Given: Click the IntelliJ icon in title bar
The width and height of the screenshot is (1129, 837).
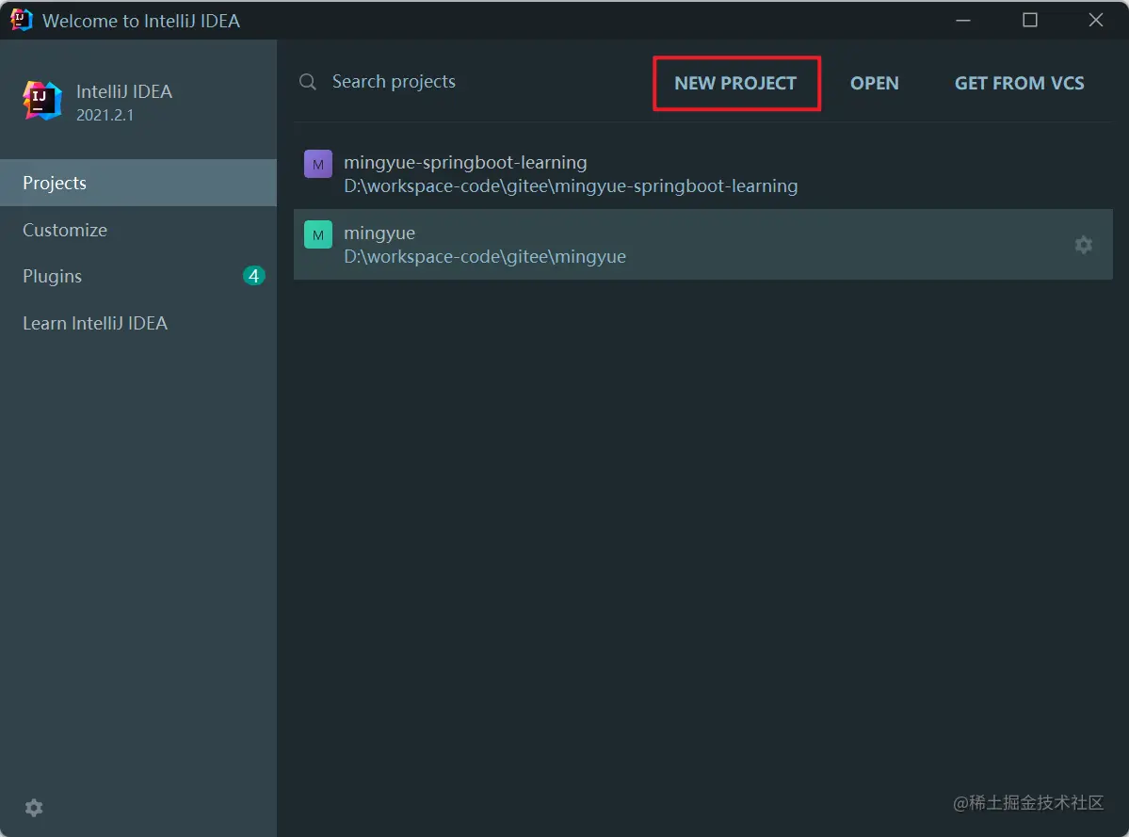Looking at the screenshot, I should click(21, 20).
